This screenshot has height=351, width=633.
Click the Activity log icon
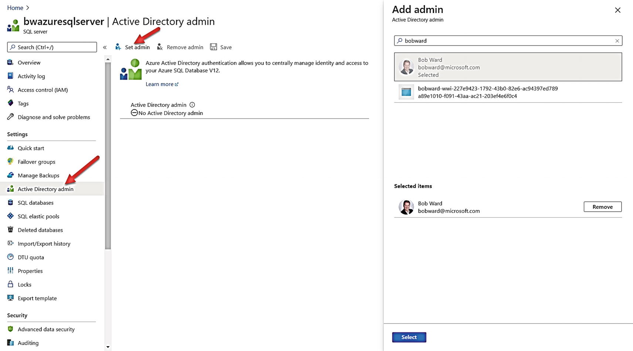(x=10, y=76)
